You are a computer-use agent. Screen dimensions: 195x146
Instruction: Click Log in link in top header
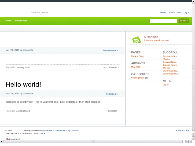tap(186, 13)
